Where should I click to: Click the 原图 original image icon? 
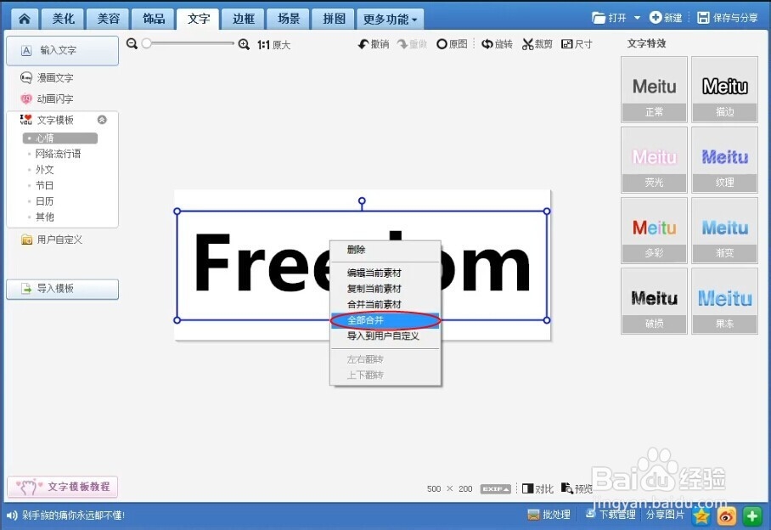click(451, 43)
